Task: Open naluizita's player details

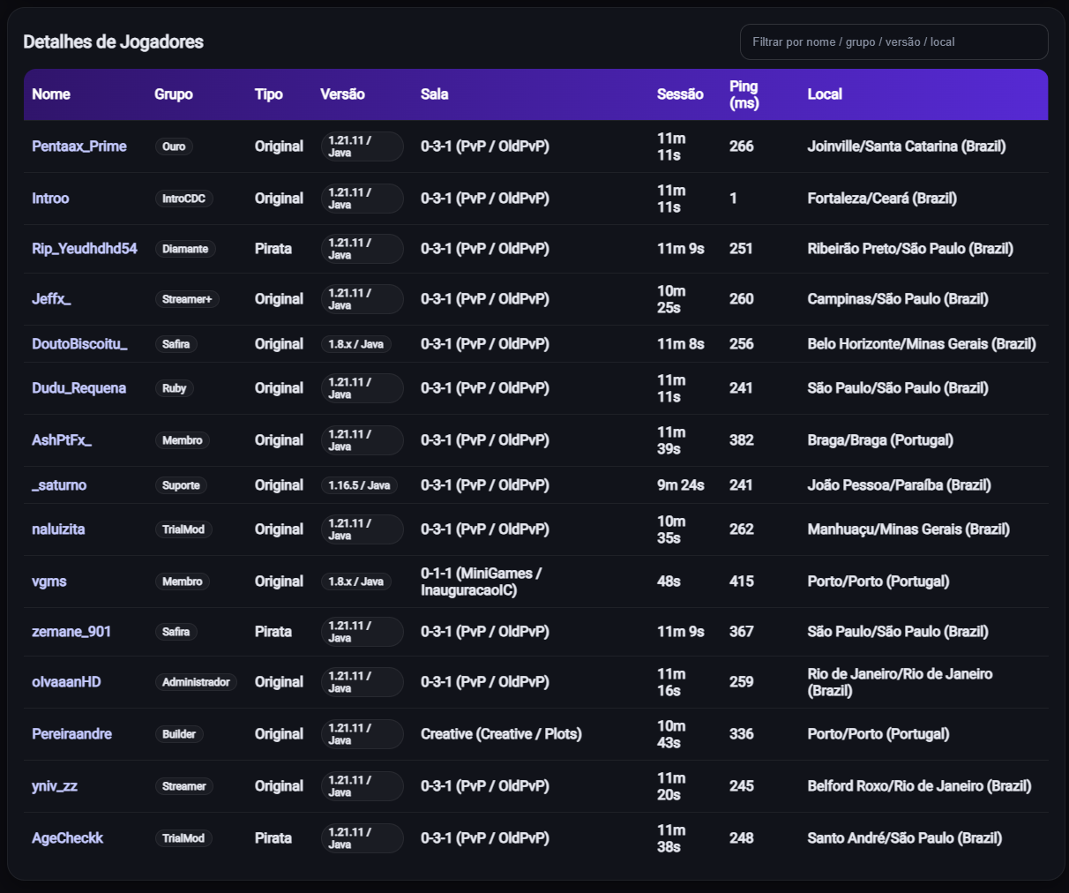Action: [56, 529]
